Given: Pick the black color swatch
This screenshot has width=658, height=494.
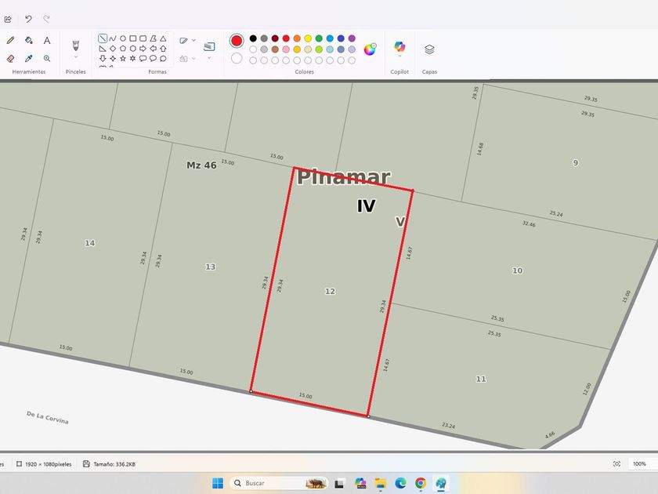Looking at the screenshot, I should (253, 38).
